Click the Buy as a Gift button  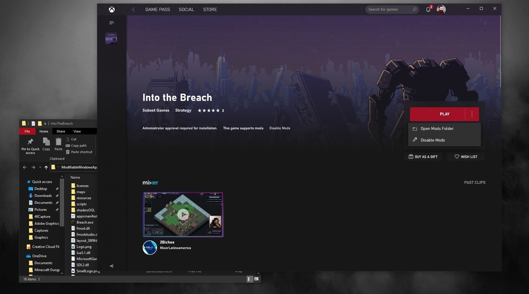tap(423, 157)
